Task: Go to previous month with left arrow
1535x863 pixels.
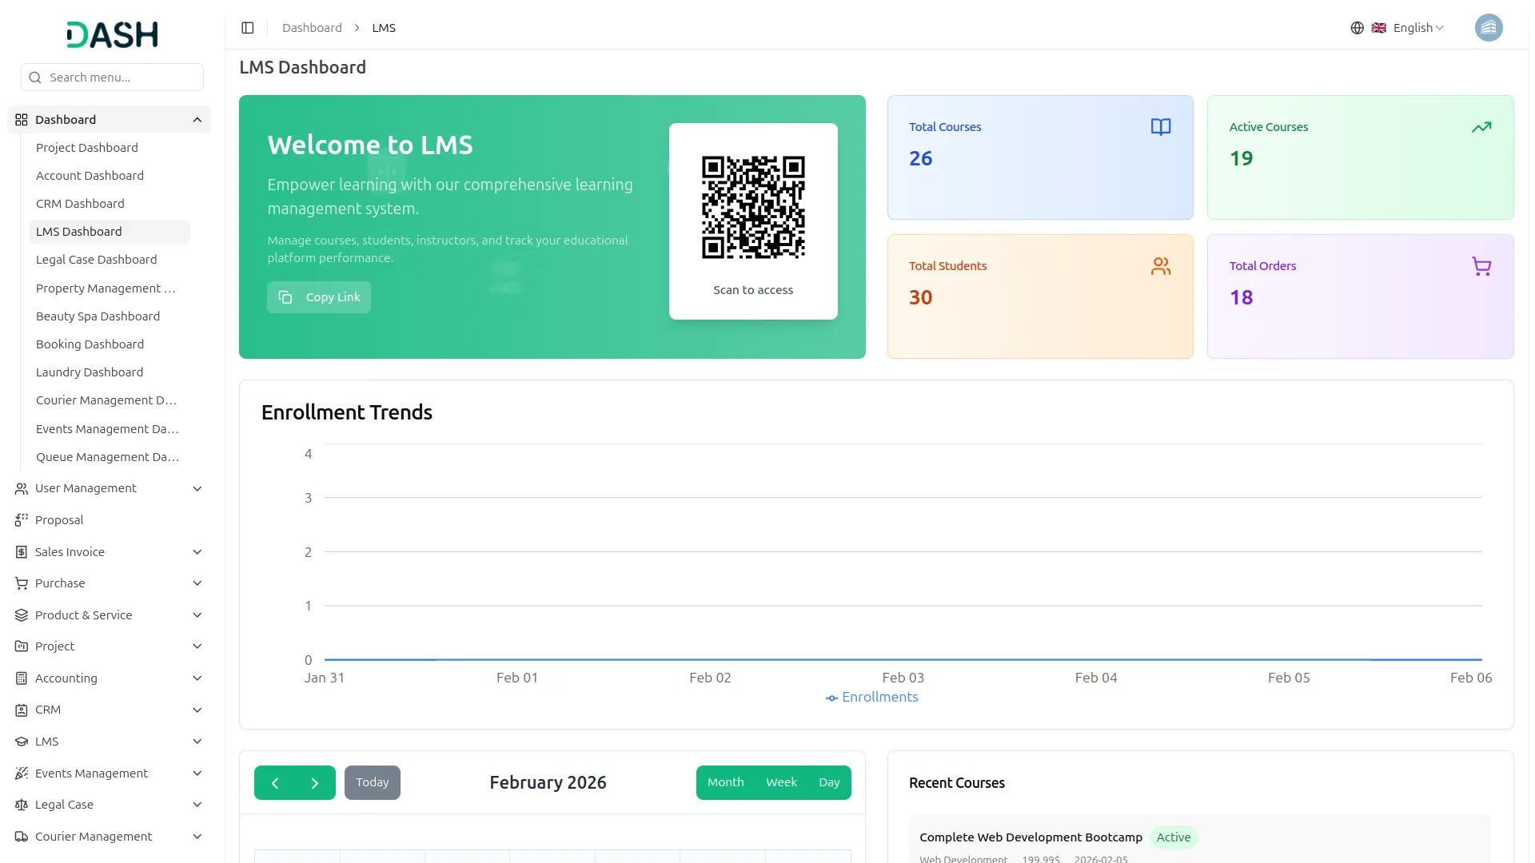Action: pyautogui.click(x=275, y=783)
